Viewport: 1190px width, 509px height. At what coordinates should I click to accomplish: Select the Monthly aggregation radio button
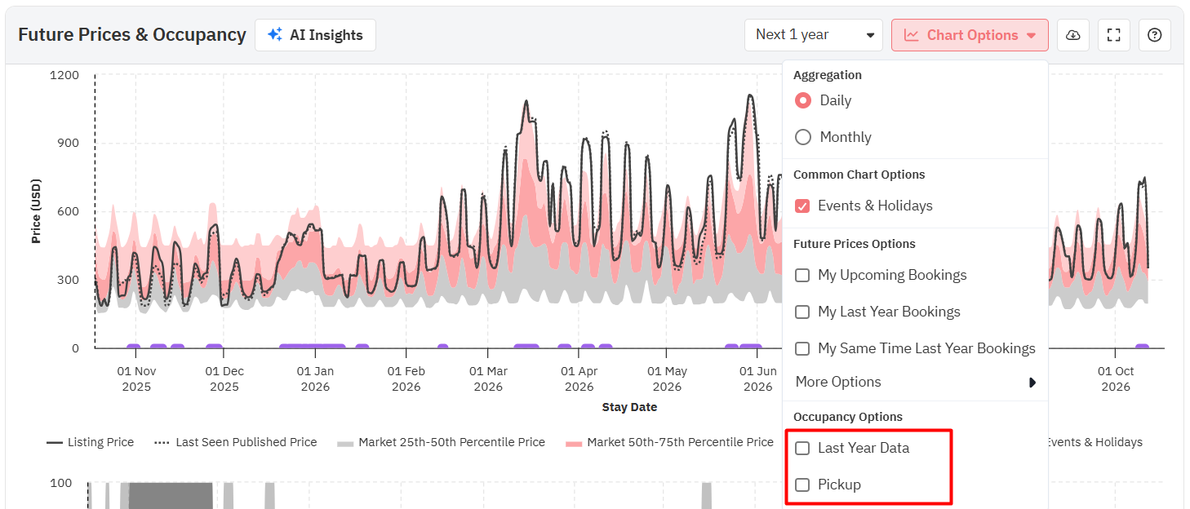pyautogui.click(x=803, y=137)
